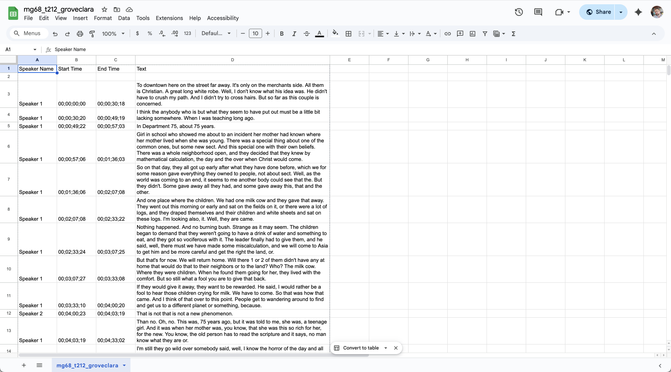
Task: Open the Extensions menu
Action: [169, 18]
